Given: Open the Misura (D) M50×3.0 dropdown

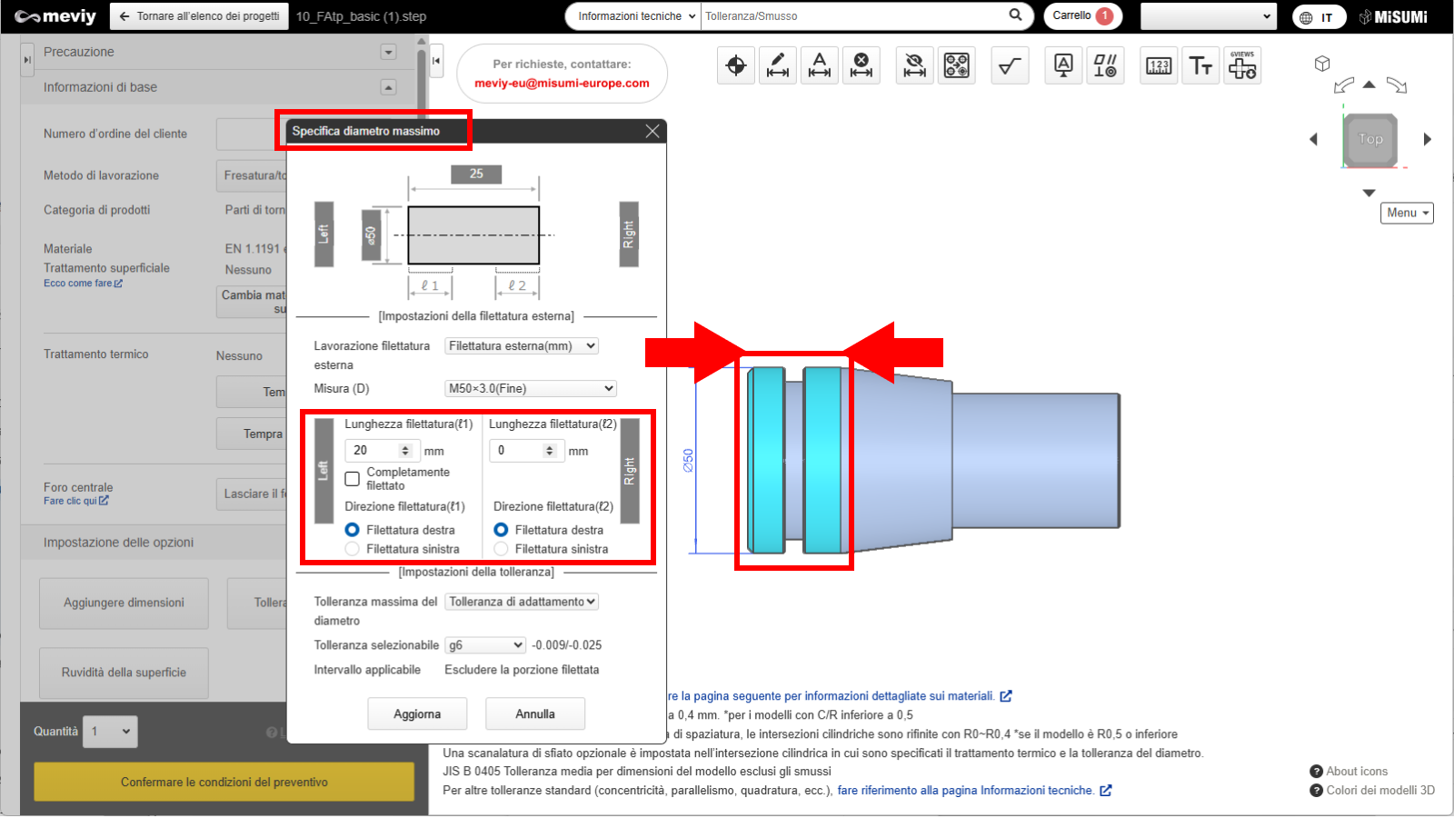Looking at the screenshot, I should (531, 388).
